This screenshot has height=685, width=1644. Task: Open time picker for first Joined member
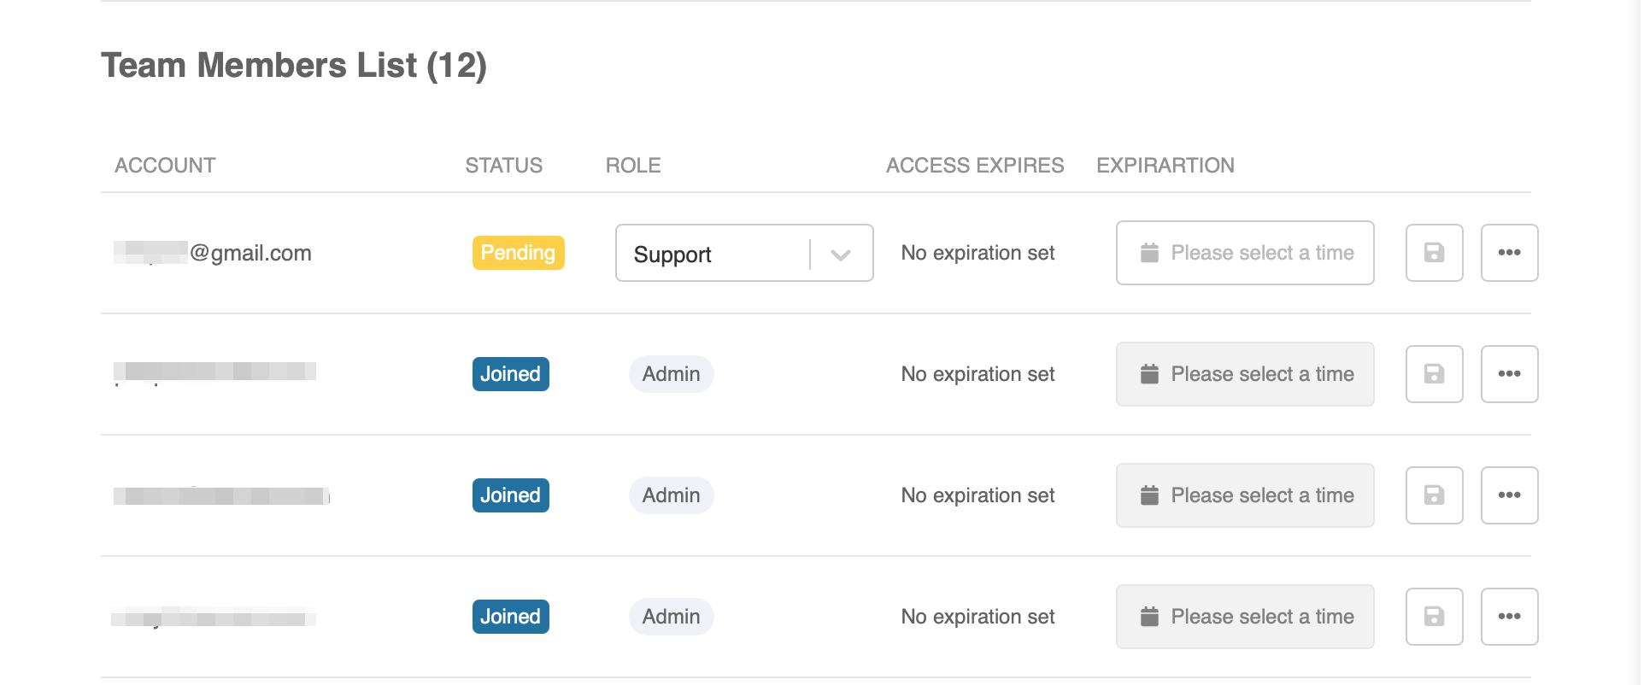pos(1244,374)
